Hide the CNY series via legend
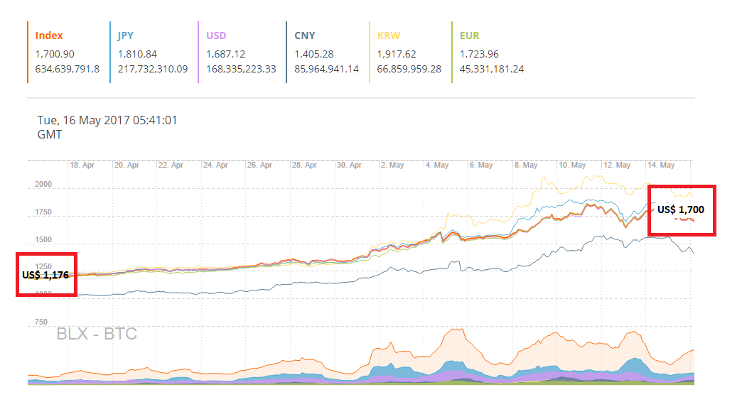The image size is (742, 402). click(305, 36)
